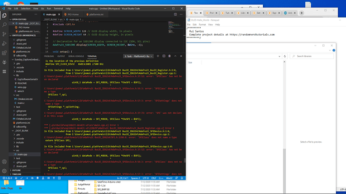
Task: Open the VS Code File menu
Action: pyautogui.click(x=10, y=8)
